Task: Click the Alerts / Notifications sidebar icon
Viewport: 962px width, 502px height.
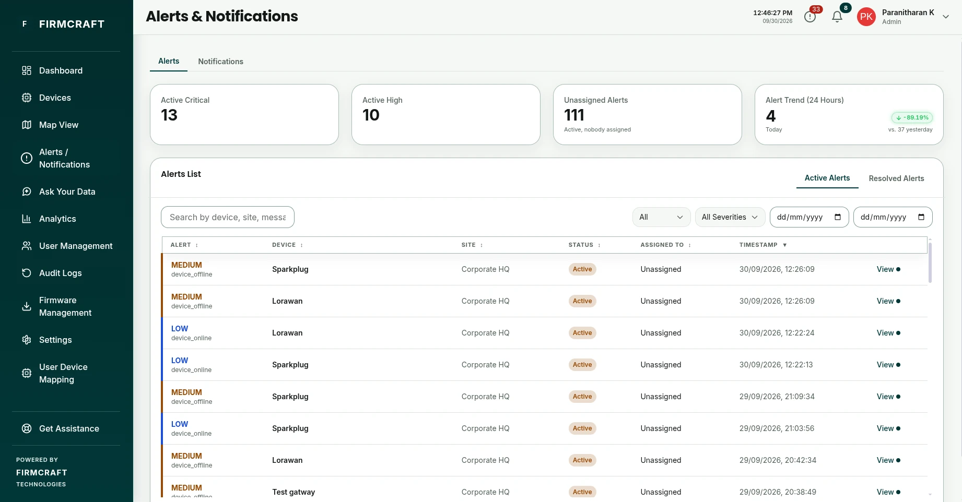Action: pyautogui.click(x=27, y=158)
